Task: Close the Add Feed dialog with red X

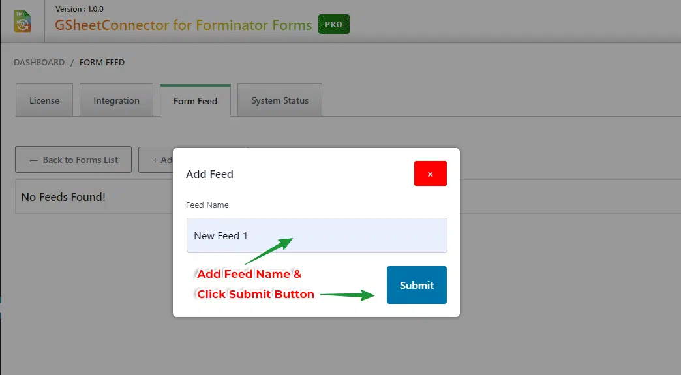Action: (x=430, y=173)
